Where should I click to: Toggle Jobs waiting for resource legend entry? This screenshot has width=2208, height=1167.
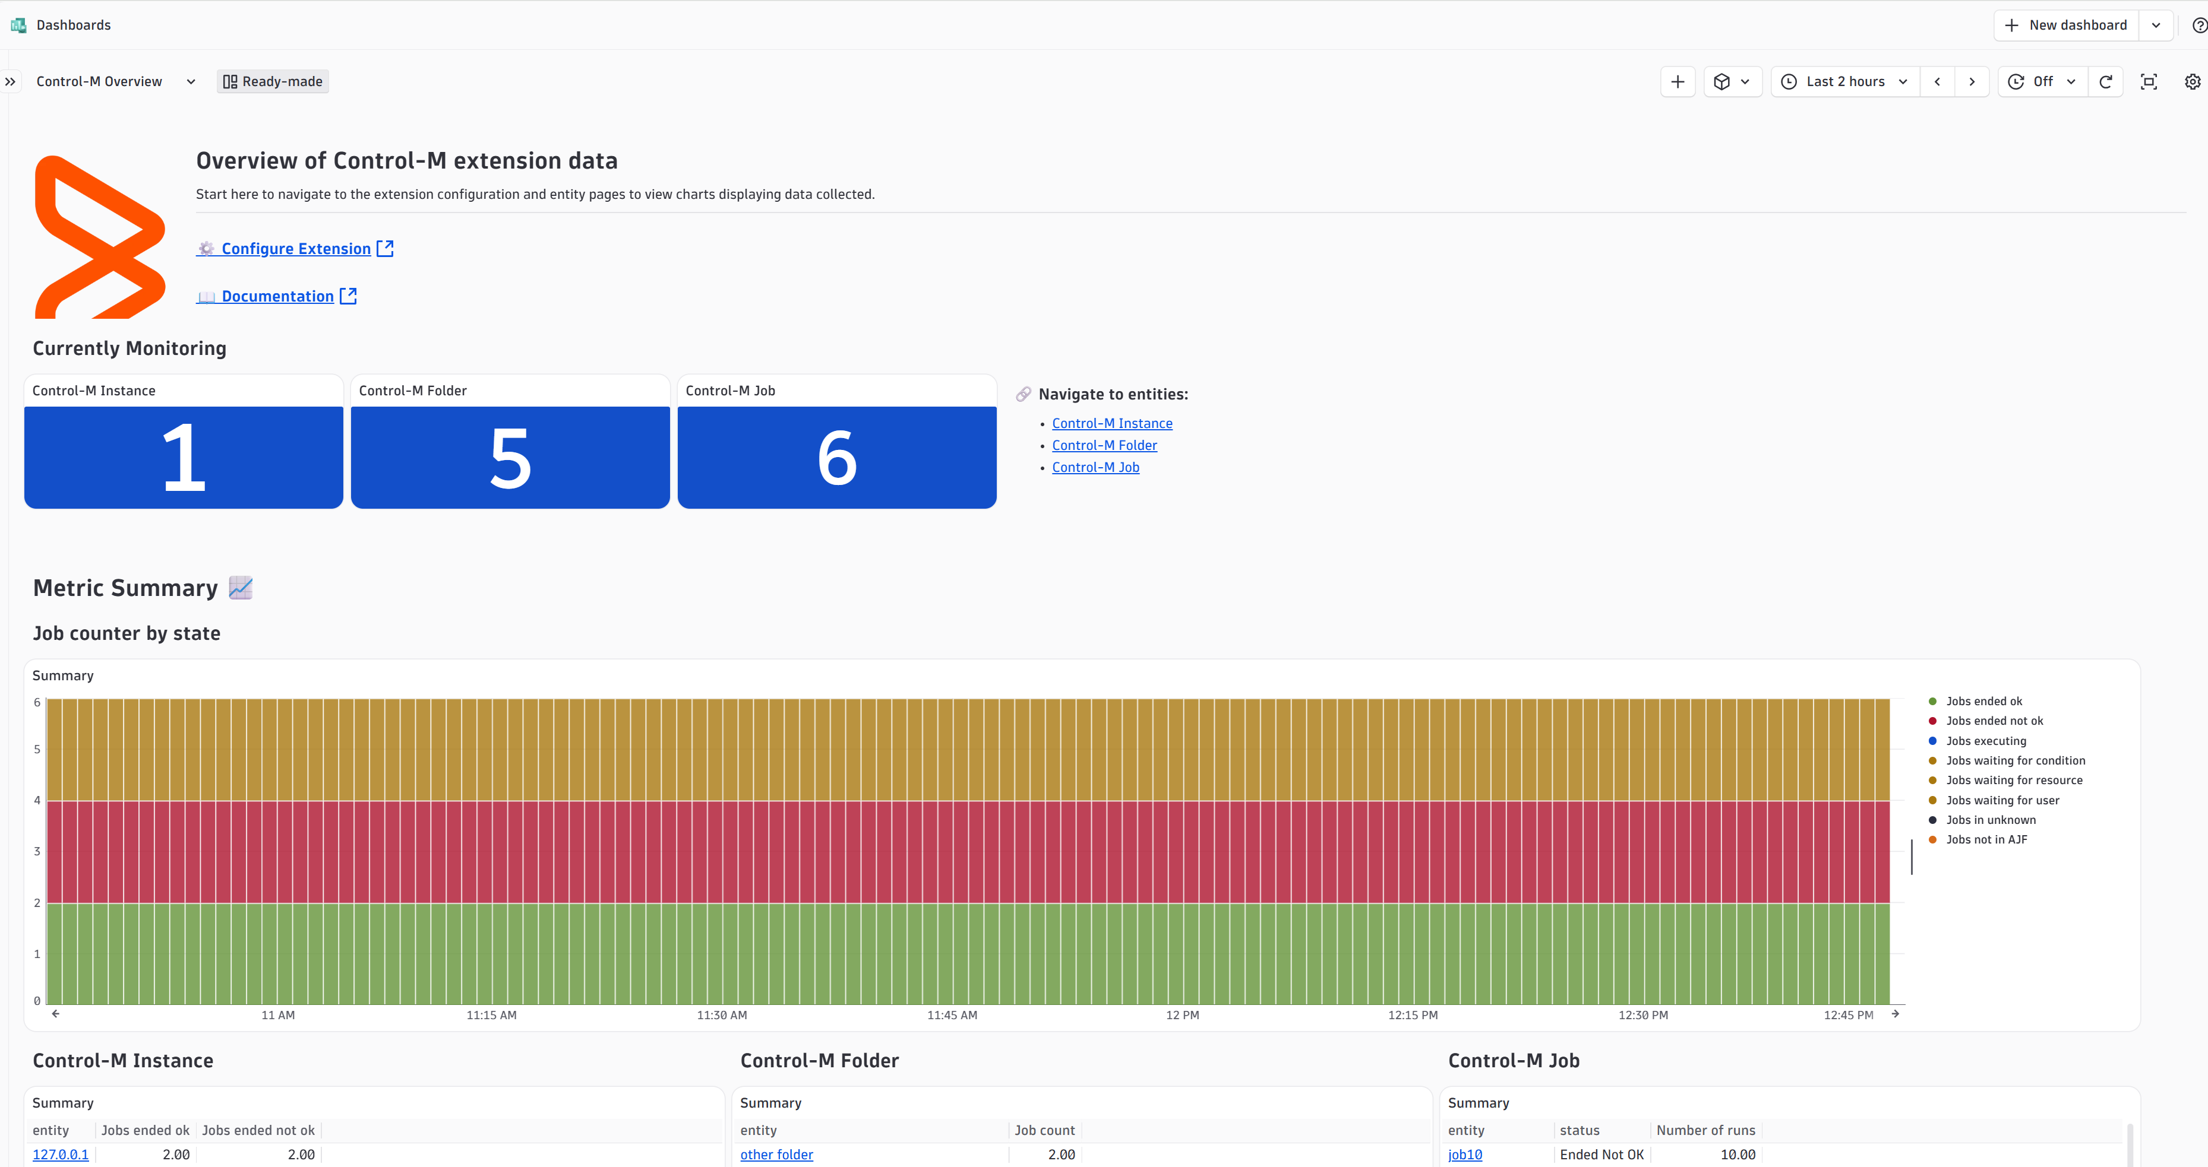click(2005, 780)
